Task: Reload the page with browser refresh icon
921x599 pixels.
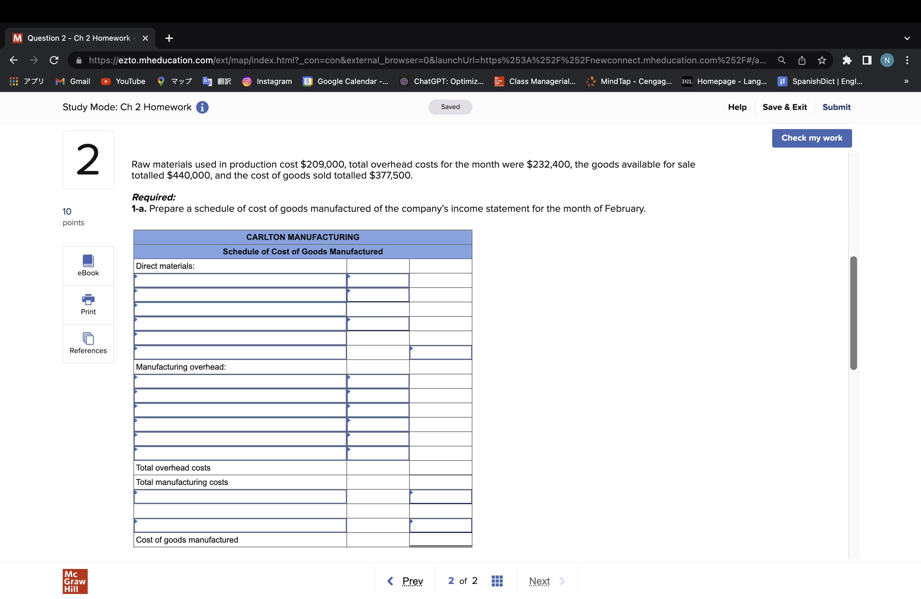Action: [54, 60]
